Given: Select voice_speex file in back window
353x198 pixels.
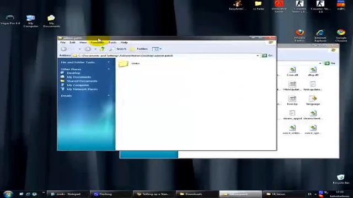Looking at the screenshot, I should [x=313, y=130].
